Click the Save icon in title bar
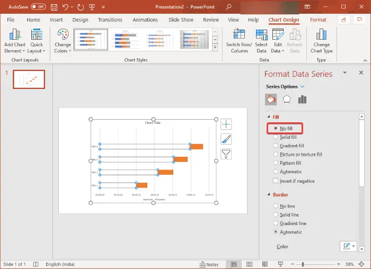 [54, 7]
